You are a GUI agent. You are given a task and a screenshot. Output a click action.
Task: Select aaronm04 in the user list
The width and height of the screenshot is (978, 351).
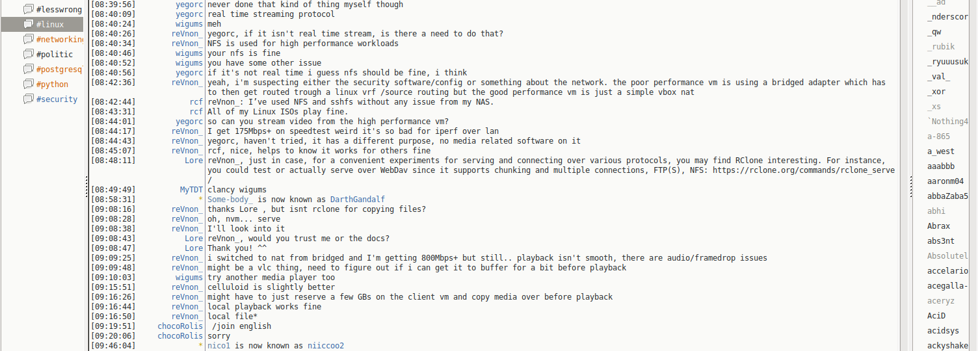pyautogui.click(x=945, y=181)
